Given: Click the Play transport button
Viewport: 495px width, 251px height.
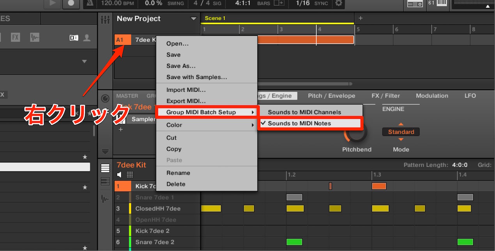Looking at the screenshot, I should (52, 3).
